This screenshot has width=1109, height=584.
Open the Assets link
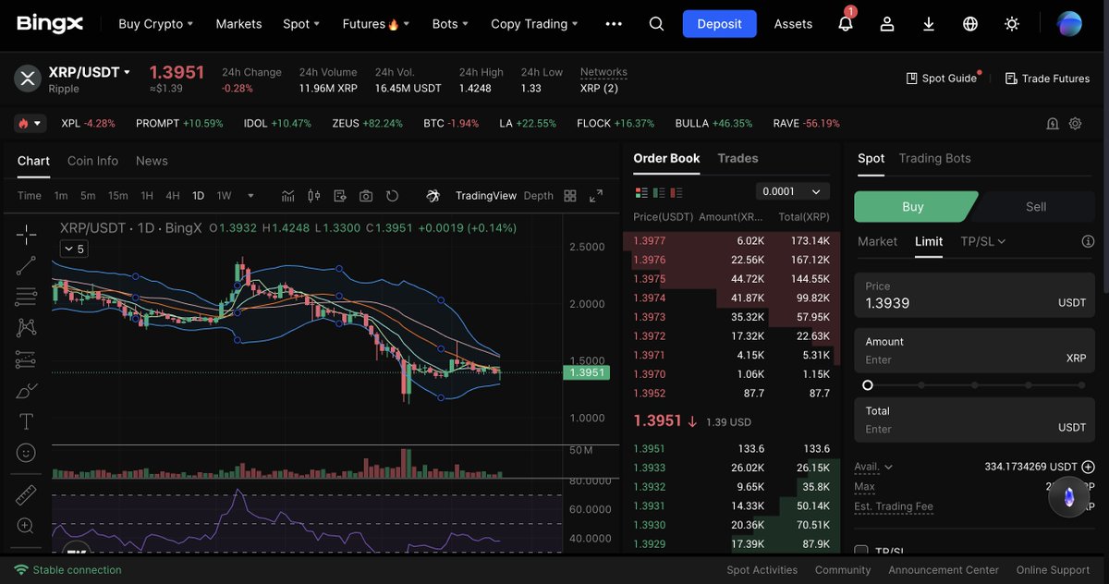click(793, 24)
